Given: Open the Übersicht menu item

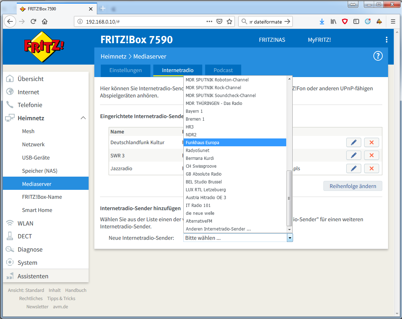Looking at the screenshot, I should pos(46,79).
